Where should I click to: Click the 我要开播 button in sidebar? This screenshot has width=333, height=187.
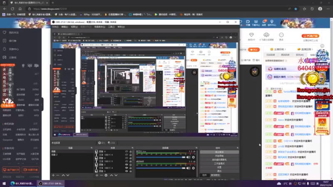(x=30, y=170)
